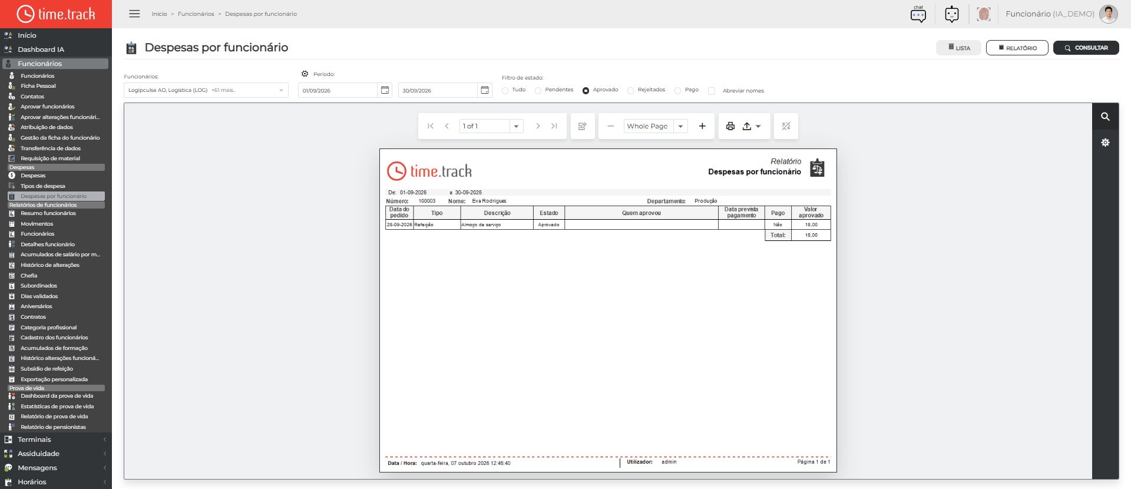Enable Abreviar nomes checkbox
Image resolution: width=1131 pixels, height=489 pixels.
[712, 91]
